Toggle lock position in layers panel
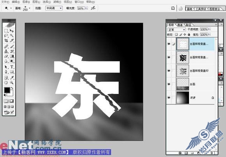 coord(185,35)
